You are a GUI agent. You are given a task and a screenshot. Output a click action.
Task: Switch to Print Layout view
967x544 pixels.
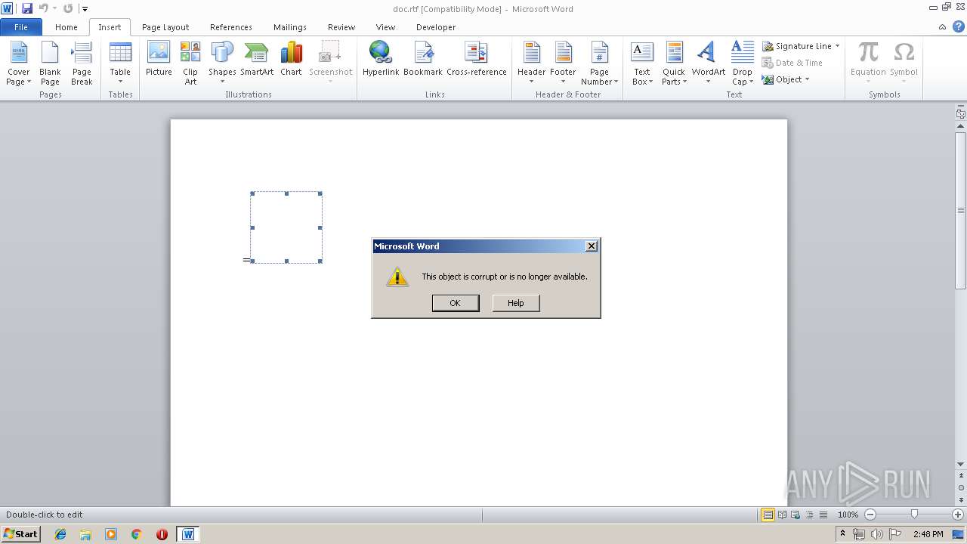[768, 515]
